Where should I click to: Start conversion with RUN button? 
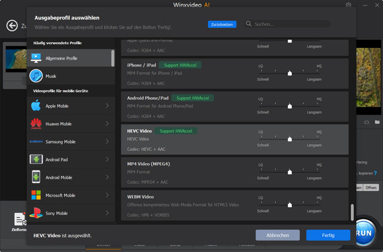click(x=364, y=233)
